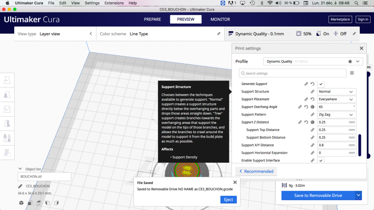
Task: Reset Generate Support to default value
Action: pos(312,84)
